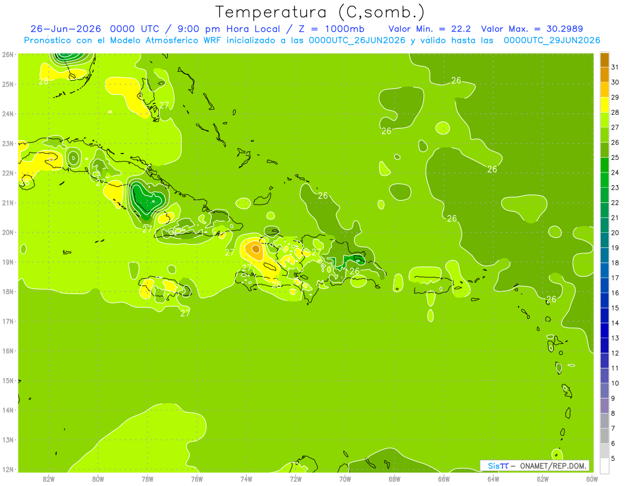Click the "19N" latitude axis label
The image size is (629, 486).
[7, 262]
